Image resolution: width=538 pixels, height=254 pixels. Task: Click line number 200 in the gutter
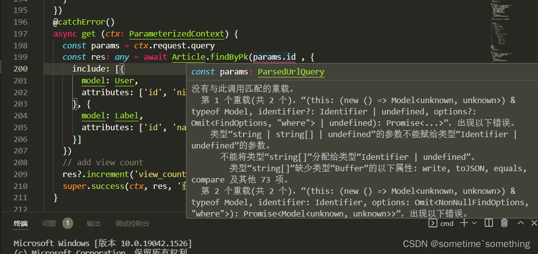[x=20, y=69]
